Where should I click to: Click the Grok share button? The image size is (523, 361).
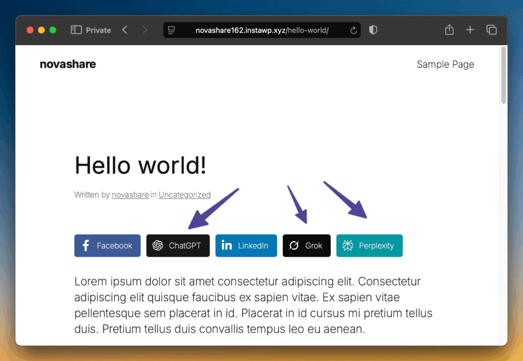click(x=306, y=246)
